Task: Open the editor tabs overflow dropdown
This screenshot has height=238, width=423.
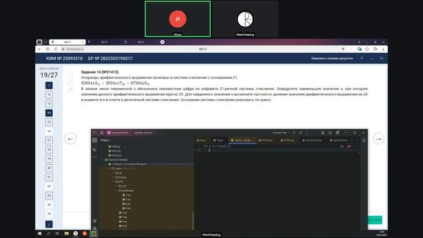Action: click(x=352, y=140)
